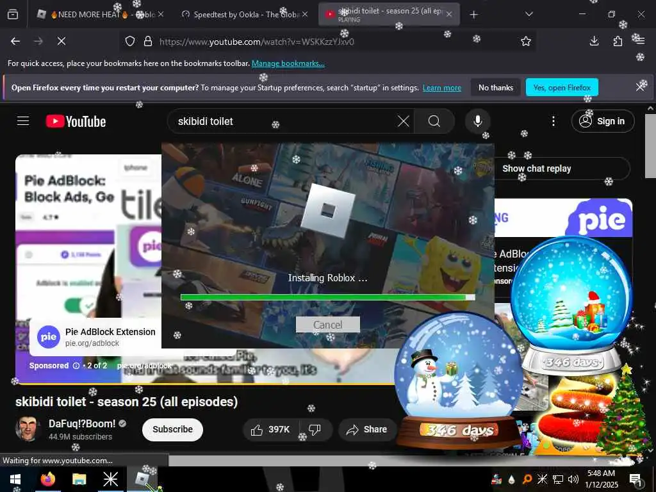This screenshot has width=656, height=492.
Task: Click the YouTube search field
Action: [x=284, y=121]
